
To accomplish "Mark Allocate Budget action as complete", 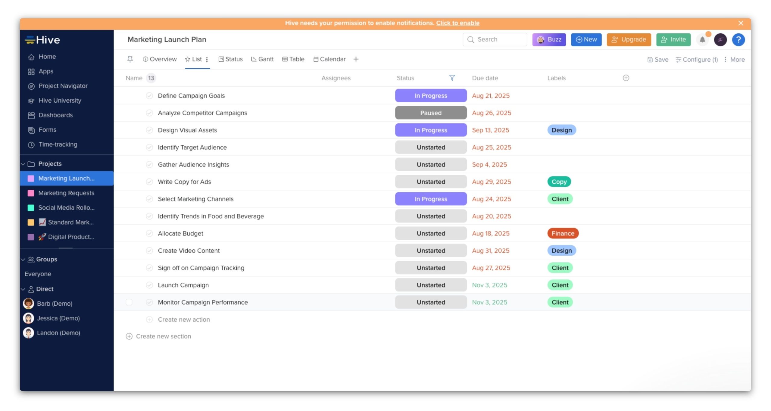I will click(149, 234).
